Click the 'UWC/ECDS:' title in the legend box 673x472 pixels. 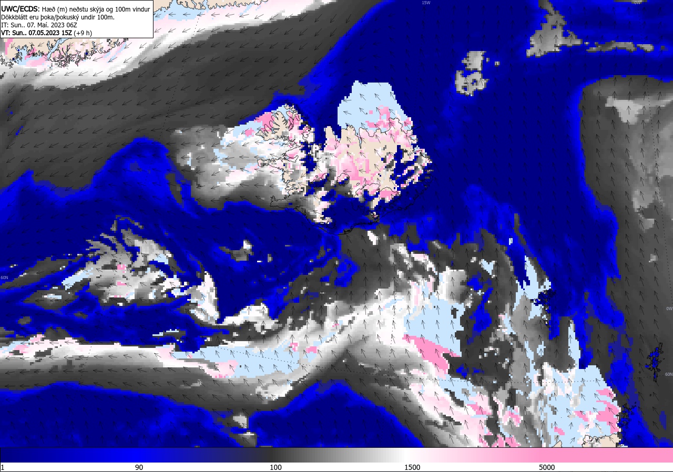[20, 9]
